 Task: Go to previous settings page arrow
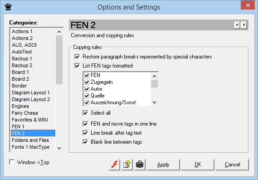[x=237, y=25]
